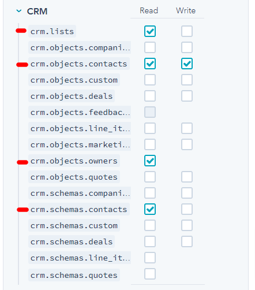The width and height of the screenshot is (255, 290).
Task: Uncheck Read for crm.lists
Action: pyautogui.click(x=150, y=31)
